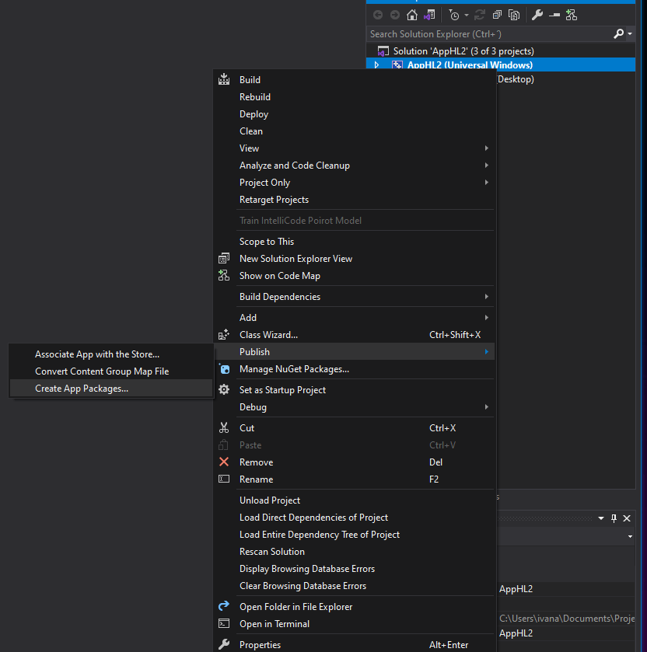Click Collapse All icon in Solution Explorer
Image resolution: width=647 pixels, height=652 pixels.
coord(497,15)
